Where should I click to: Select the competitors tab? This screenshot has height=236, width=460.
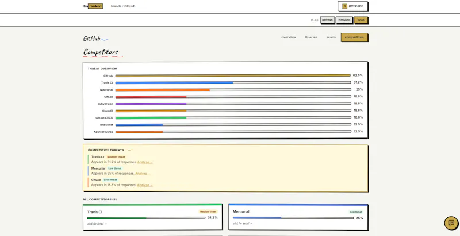click(354, 37)
